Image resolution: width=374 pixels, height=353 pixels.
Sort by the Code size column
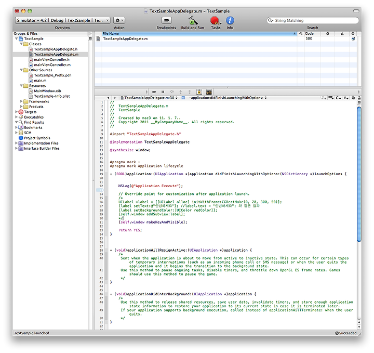click(x=312, y=34)
